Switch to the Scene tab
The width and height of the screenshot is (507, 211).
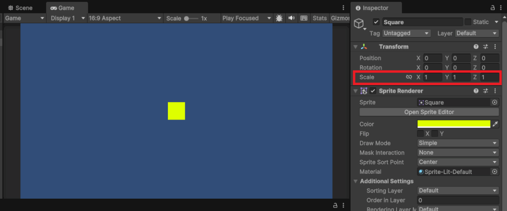(x=20, y=8)
